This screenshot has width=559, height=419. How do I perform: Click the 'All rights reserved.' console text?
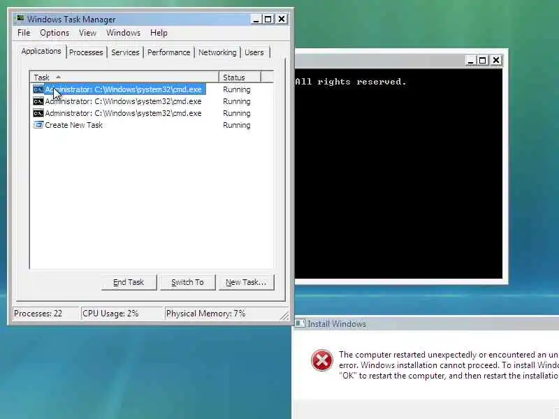351,82
